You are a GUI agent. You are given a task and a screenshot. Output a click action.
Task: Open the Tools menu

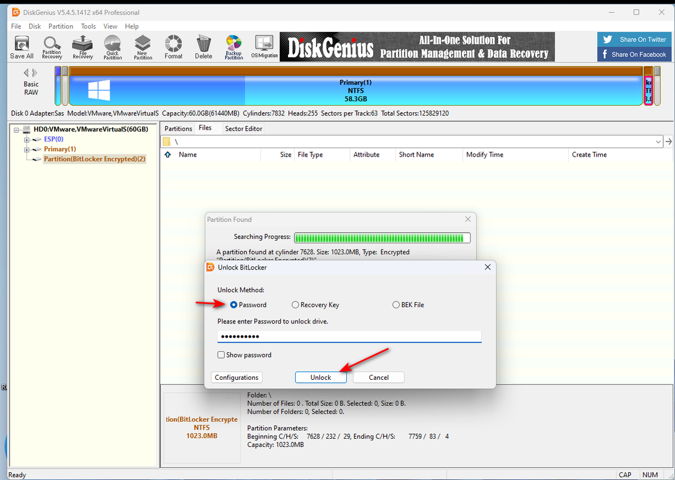click(x=88, y=26)
